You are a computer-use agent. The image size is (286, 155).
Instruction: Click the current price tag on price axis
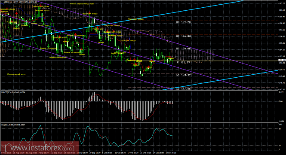[282, 60]
